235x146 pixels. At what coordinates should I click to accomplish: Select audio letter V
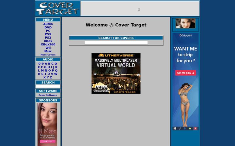pyautogui.click(x=52, y=74)
